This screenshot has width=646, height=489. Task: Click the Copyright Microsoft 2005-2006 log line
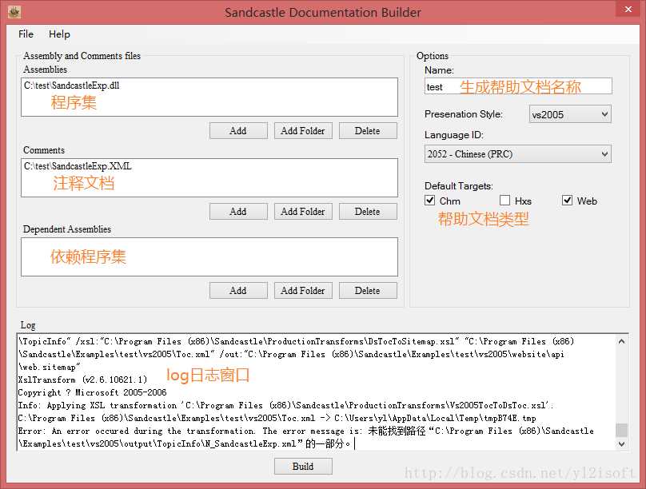(92, 392)
